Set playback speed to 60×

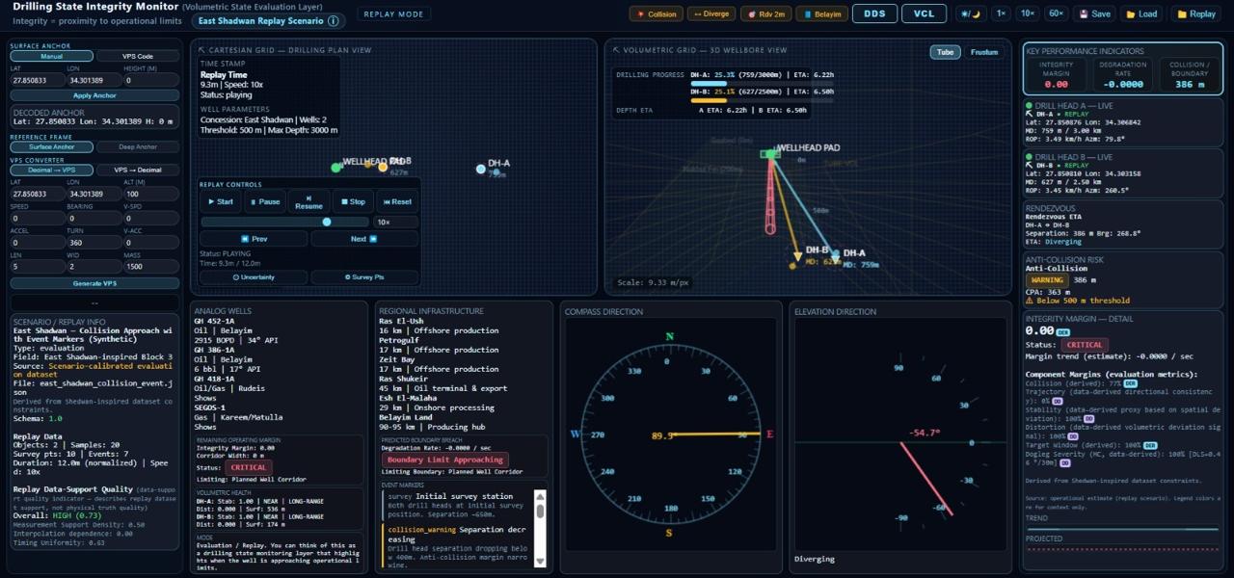1057,14
